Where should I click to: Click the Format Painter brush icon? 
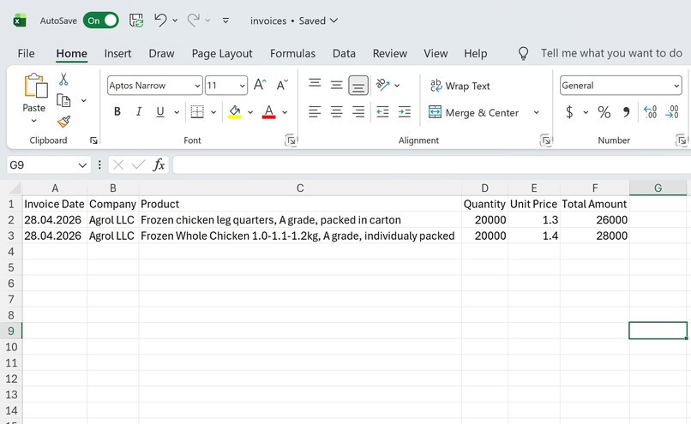click(64, 122)
